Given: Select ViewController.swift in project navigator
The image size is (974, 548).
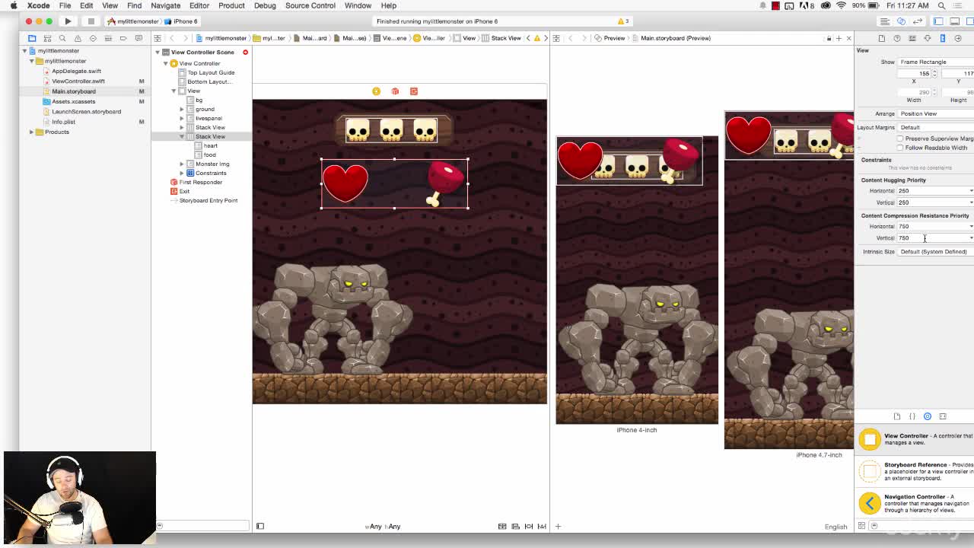Looking at the screenshot, I should tap(78, 81).
